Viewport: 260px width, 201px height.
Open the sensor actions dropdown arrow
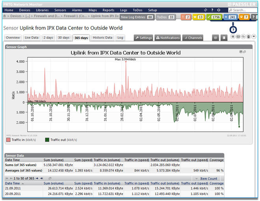253,37
